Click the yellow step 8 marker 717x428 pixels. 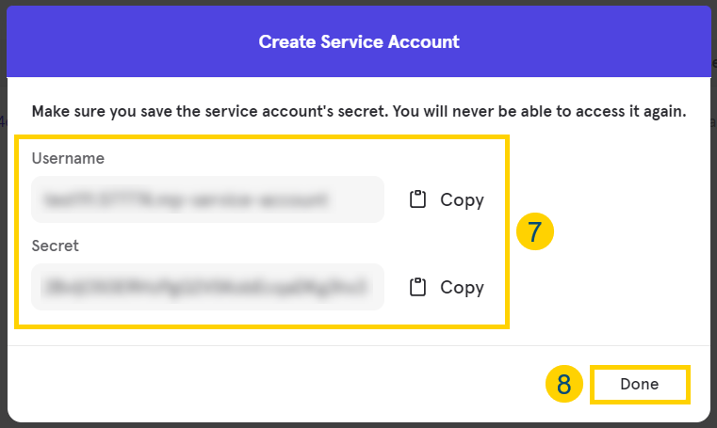[563, 384]
